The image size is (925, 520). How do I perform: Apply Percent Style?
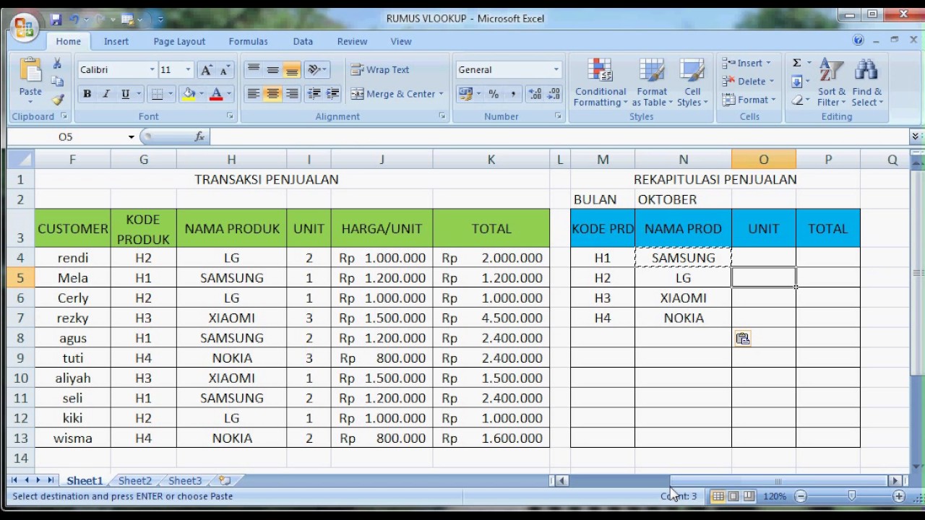pos(494,94)
